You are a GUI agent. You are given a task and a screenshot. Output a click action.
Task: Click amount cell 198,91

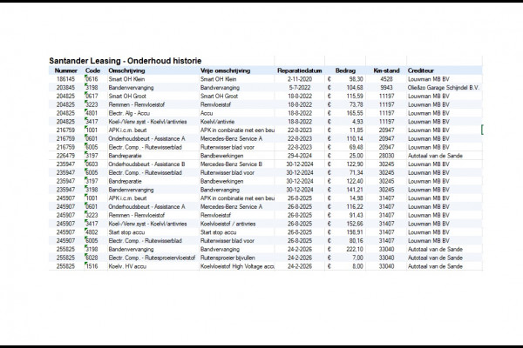pyautogui.click(x=354, y=232)
